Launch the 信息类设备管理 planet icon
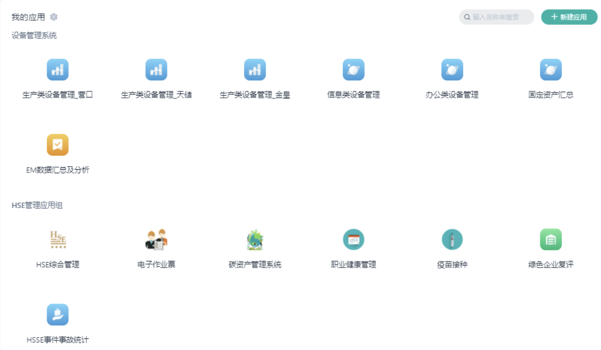Image resolution: width=601 pixels, height=350 pixels. (354, 70)
